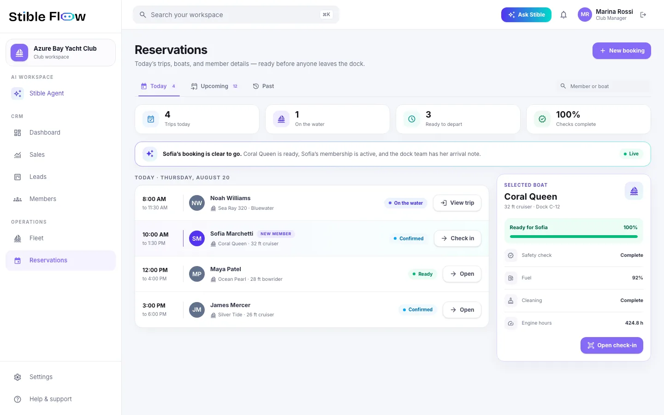Open James Mercer's reservation
This screenshot has width=664, height=415.
pyautogui.click(x=462, y=310)
